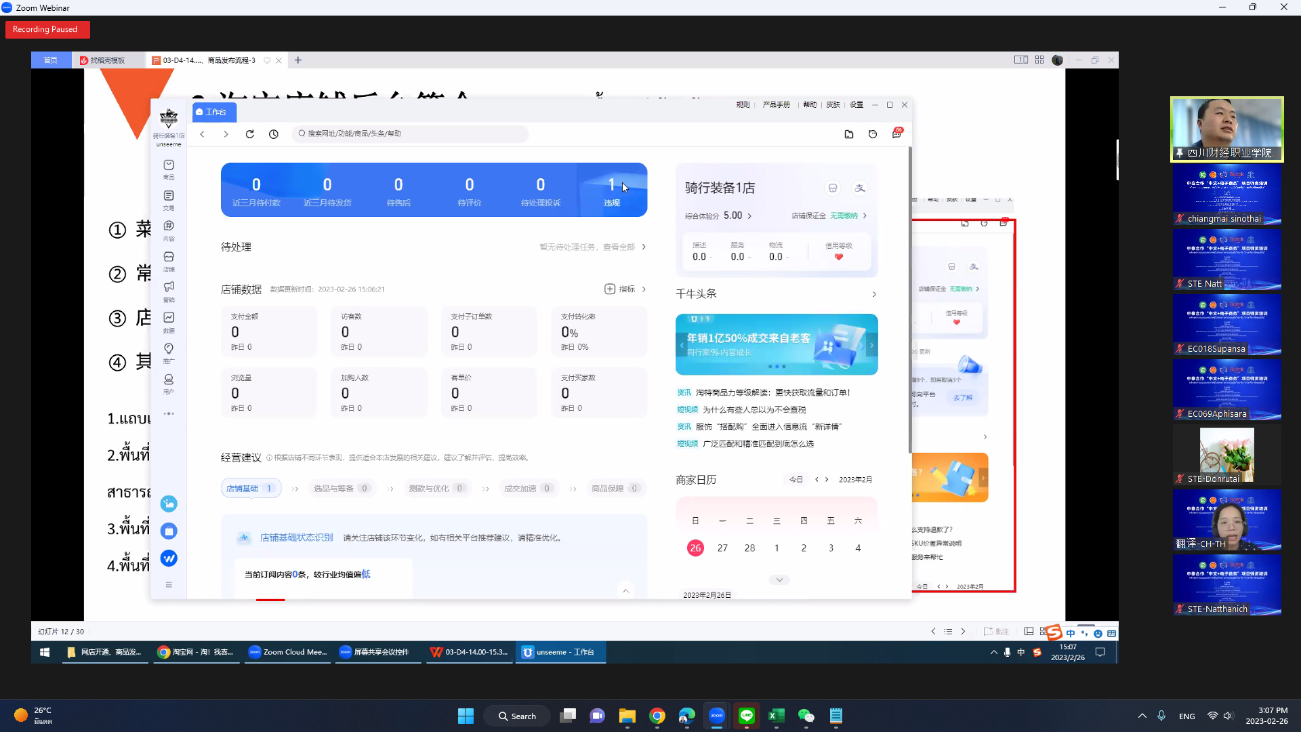Click 违规 count in blue banner
Viewport: 1301px width, 732px height.
click(612, 190)
